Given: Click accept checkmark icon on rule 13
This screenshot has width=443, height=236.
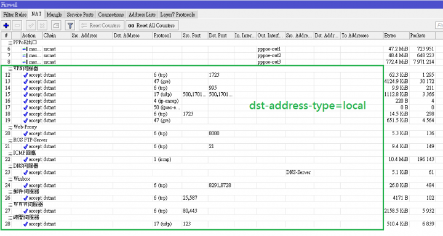Looking at the screenshot, I should click(x=25, y=82).
